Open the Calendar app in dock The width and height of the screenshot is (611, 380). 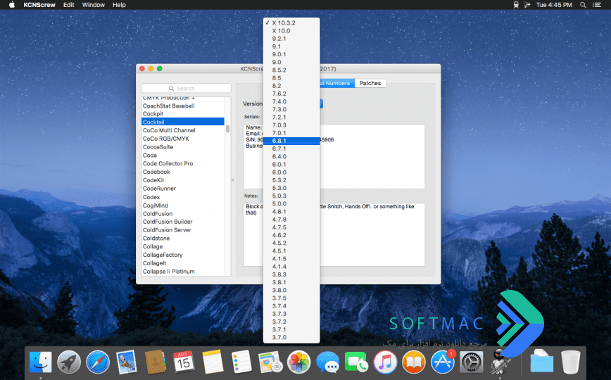tap(184, 362)
